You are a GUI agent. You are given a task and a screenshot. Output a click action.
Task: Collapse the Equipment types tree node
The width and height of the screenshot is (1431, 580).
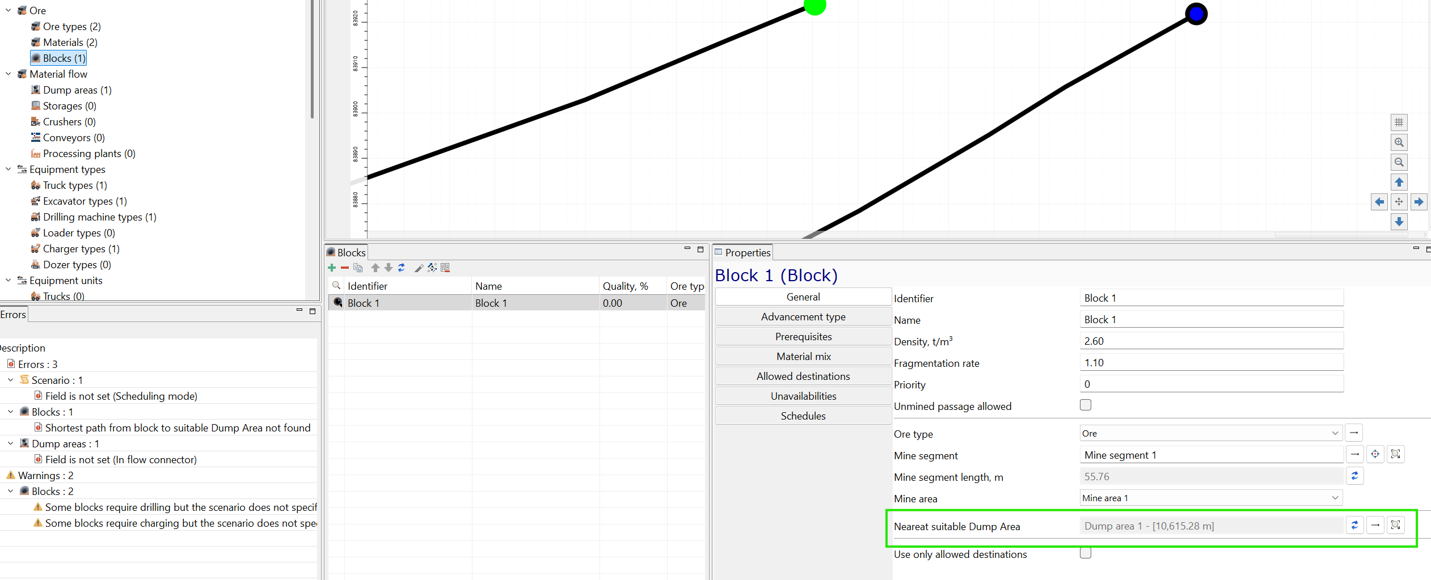pyautogui.click(x=9, y=169)
